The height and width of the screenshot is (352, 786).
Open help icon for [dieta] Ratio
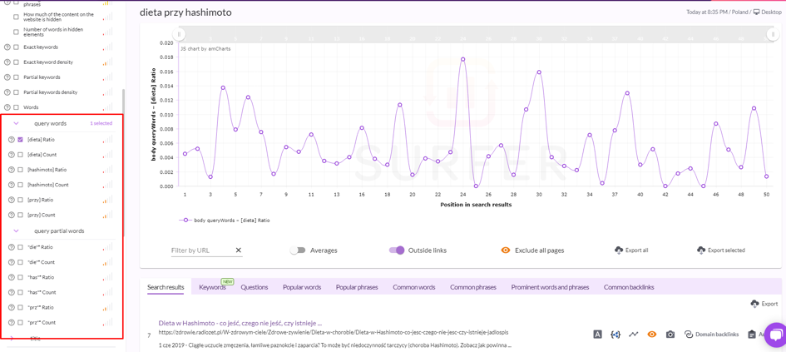[x=11, y=140]
